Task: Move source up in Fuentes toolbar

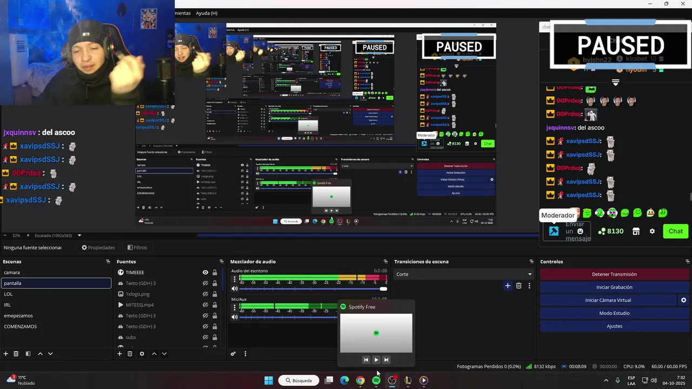Action: click(x=154, y=354)
